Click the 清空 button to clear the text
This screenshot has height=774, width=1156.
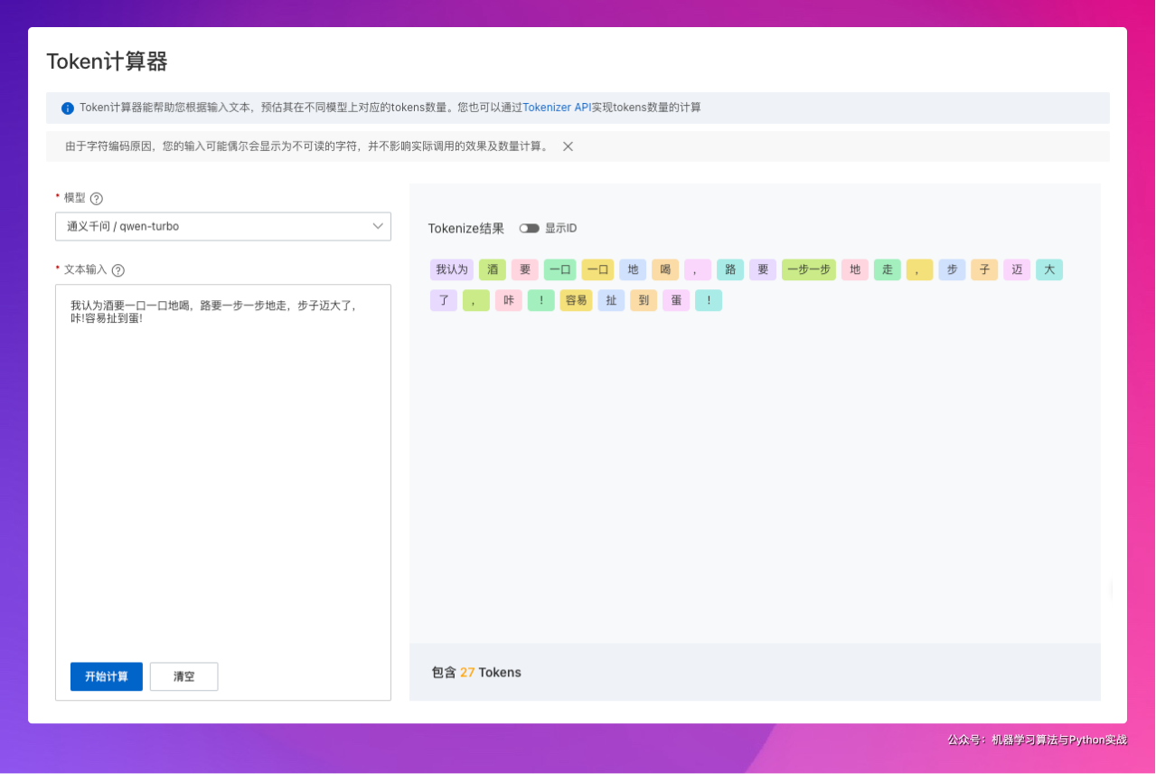pos(183,676)
